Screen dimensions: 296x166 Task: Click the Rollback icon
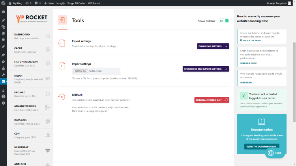coord(62,97)
